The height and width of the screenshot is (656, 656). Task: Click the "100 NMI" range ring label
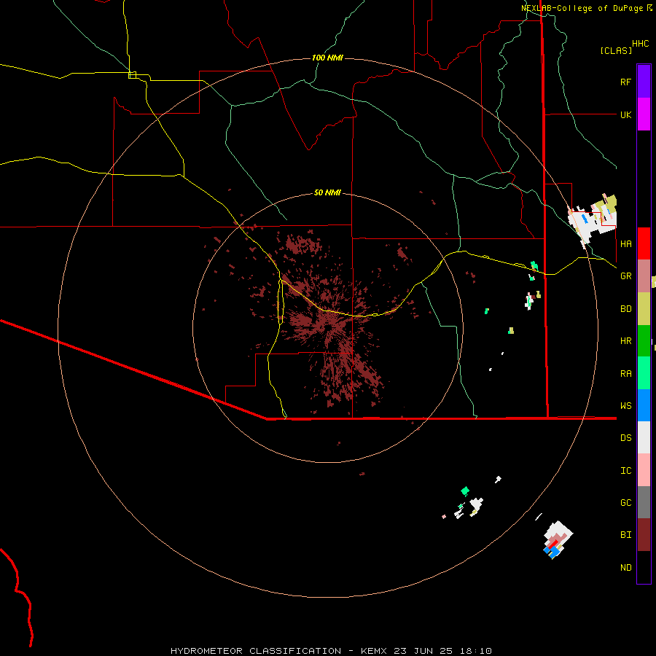327,58
